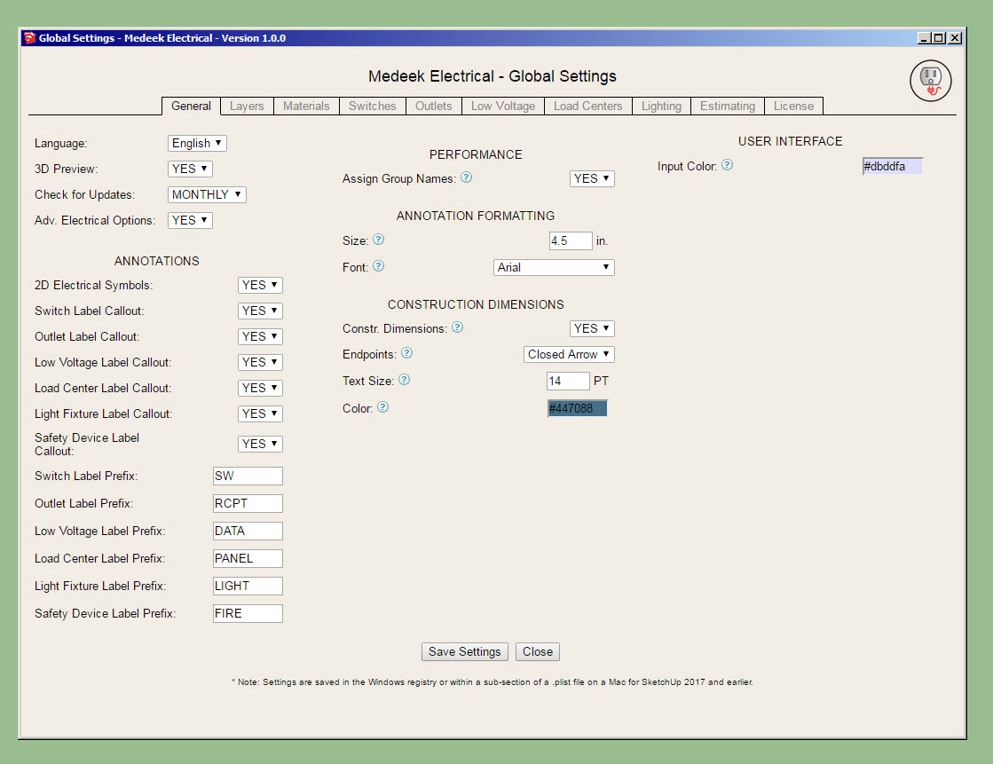
Task: Switch to the Layers tab
Action: pyautogui.click(x=247, y=106)
